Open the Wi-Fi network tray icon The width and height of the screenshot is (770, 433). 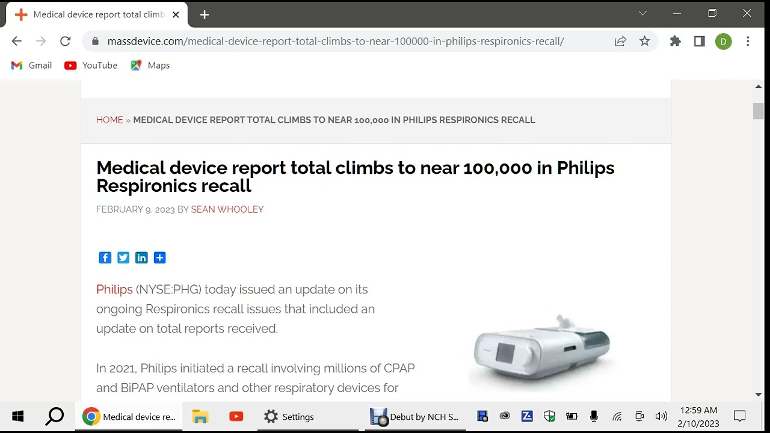617,416
